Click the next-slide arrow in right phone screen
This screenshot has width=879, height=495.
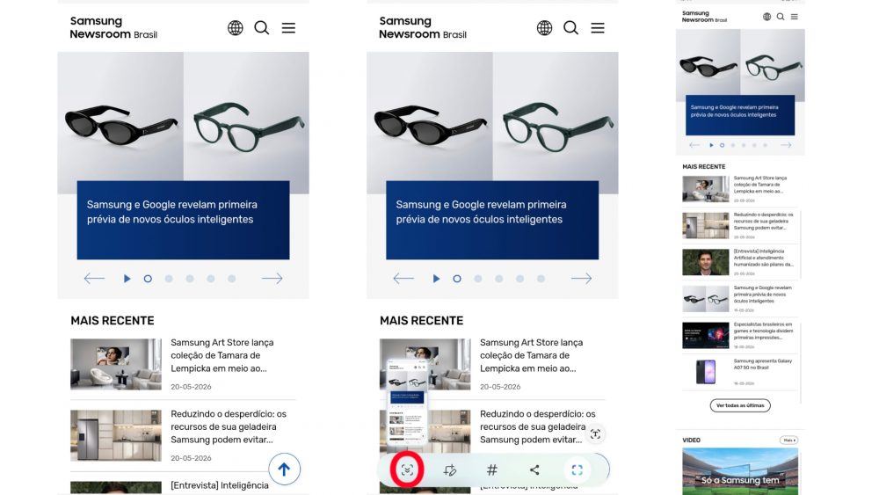coord(786,145)
